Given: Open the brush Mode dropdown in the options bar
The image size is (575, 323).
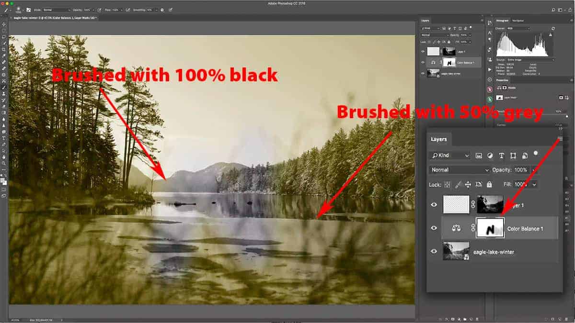Looking at the screenshot, I should pos(57,10).
